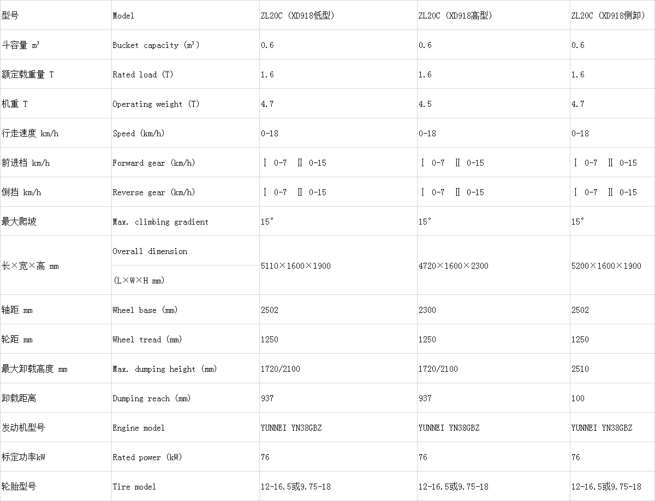Click the 'Dumping reach (mm)' label
Image resolution: width=655 pixels, height=501 pixels.
152,399
